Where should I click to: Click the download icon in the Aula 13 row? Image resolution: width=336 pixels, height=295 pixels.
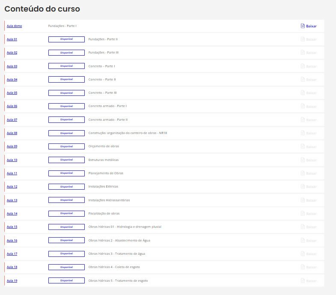click(303, 200)
